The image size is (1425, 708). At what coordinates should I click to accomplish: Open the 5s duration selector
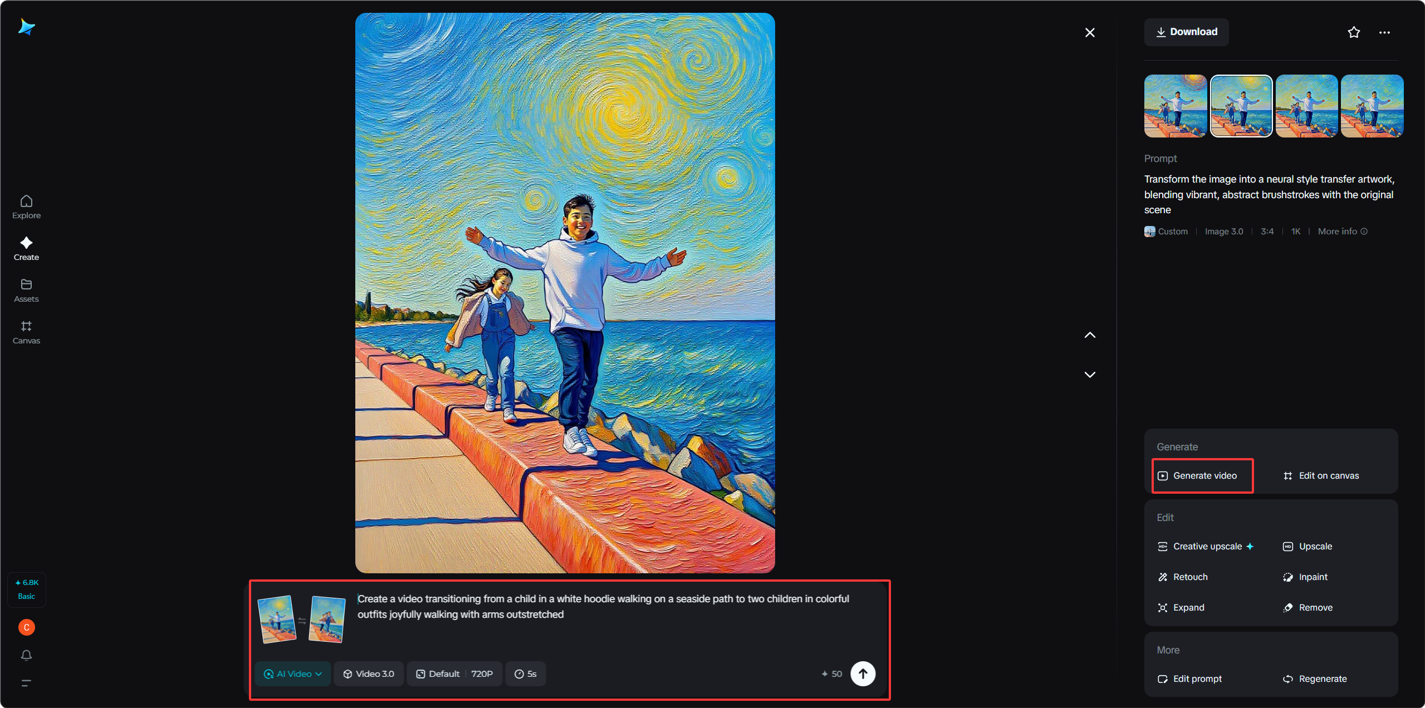[x=525, y=673]
